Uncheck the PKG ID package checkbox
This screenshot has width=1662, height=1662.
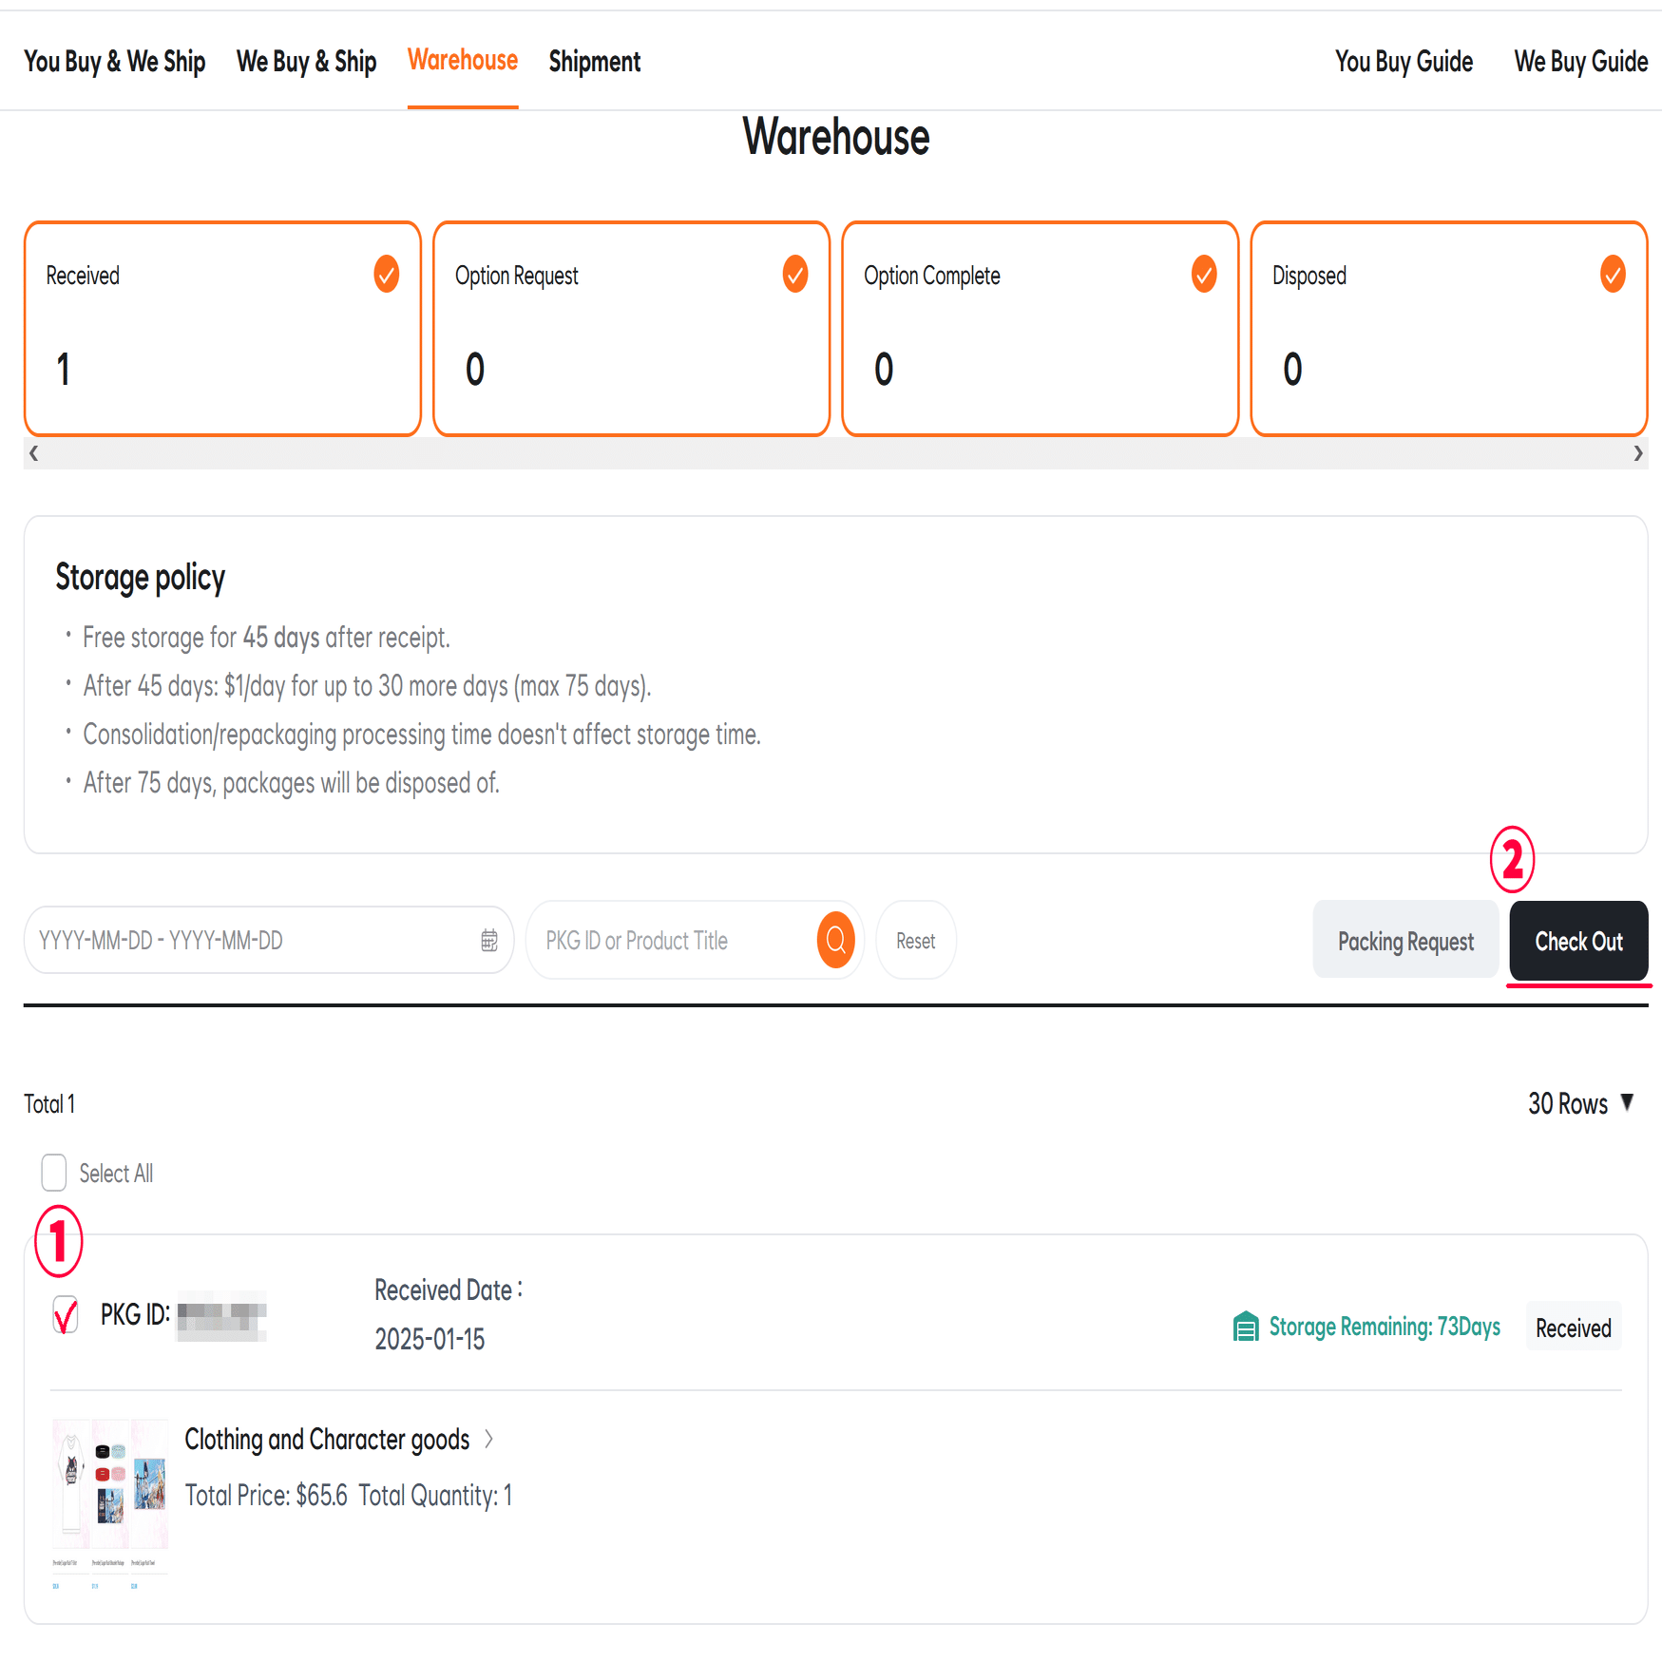click(66, 1314)
